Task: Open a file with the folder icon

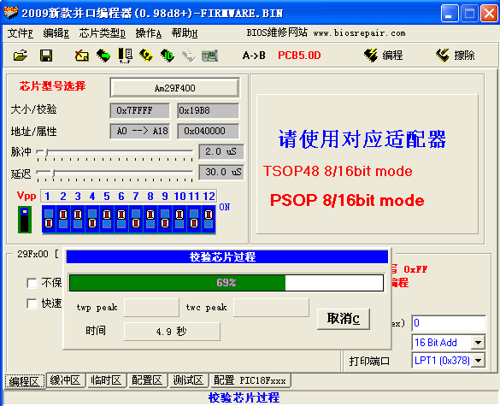Action: pyautogui.click(x=21, y=56)
